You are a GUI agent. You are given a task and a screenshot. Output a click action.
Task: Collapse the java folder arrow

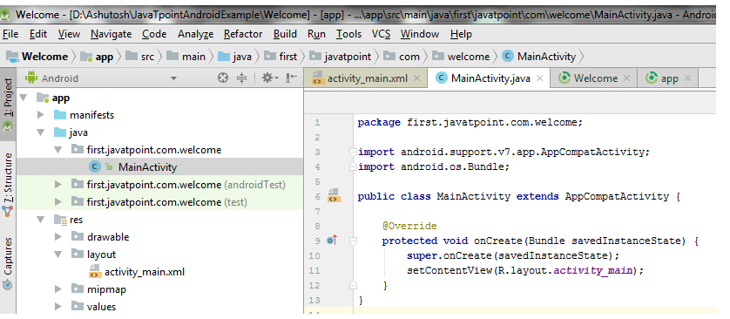41,132
